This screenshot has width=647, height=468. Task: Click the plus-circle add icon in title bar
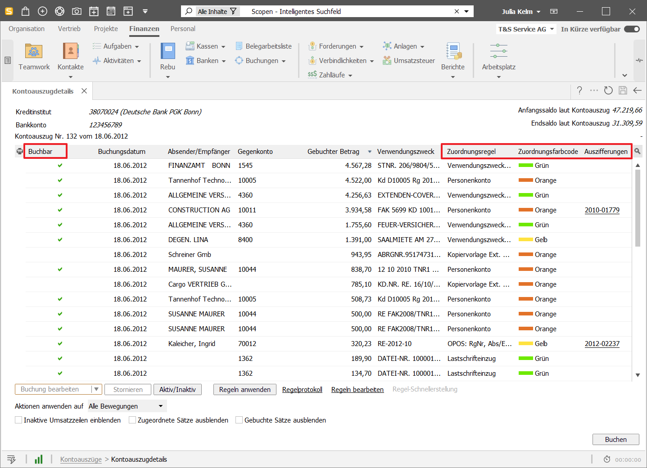click(x=42, y=11)
